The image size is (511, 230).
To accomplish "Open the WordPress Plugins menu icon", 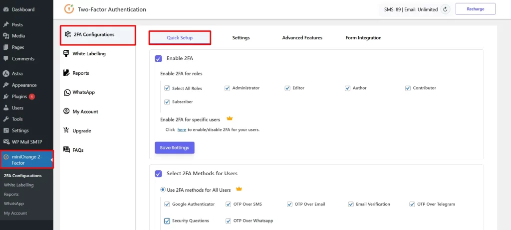I will (x=6, y=97).
